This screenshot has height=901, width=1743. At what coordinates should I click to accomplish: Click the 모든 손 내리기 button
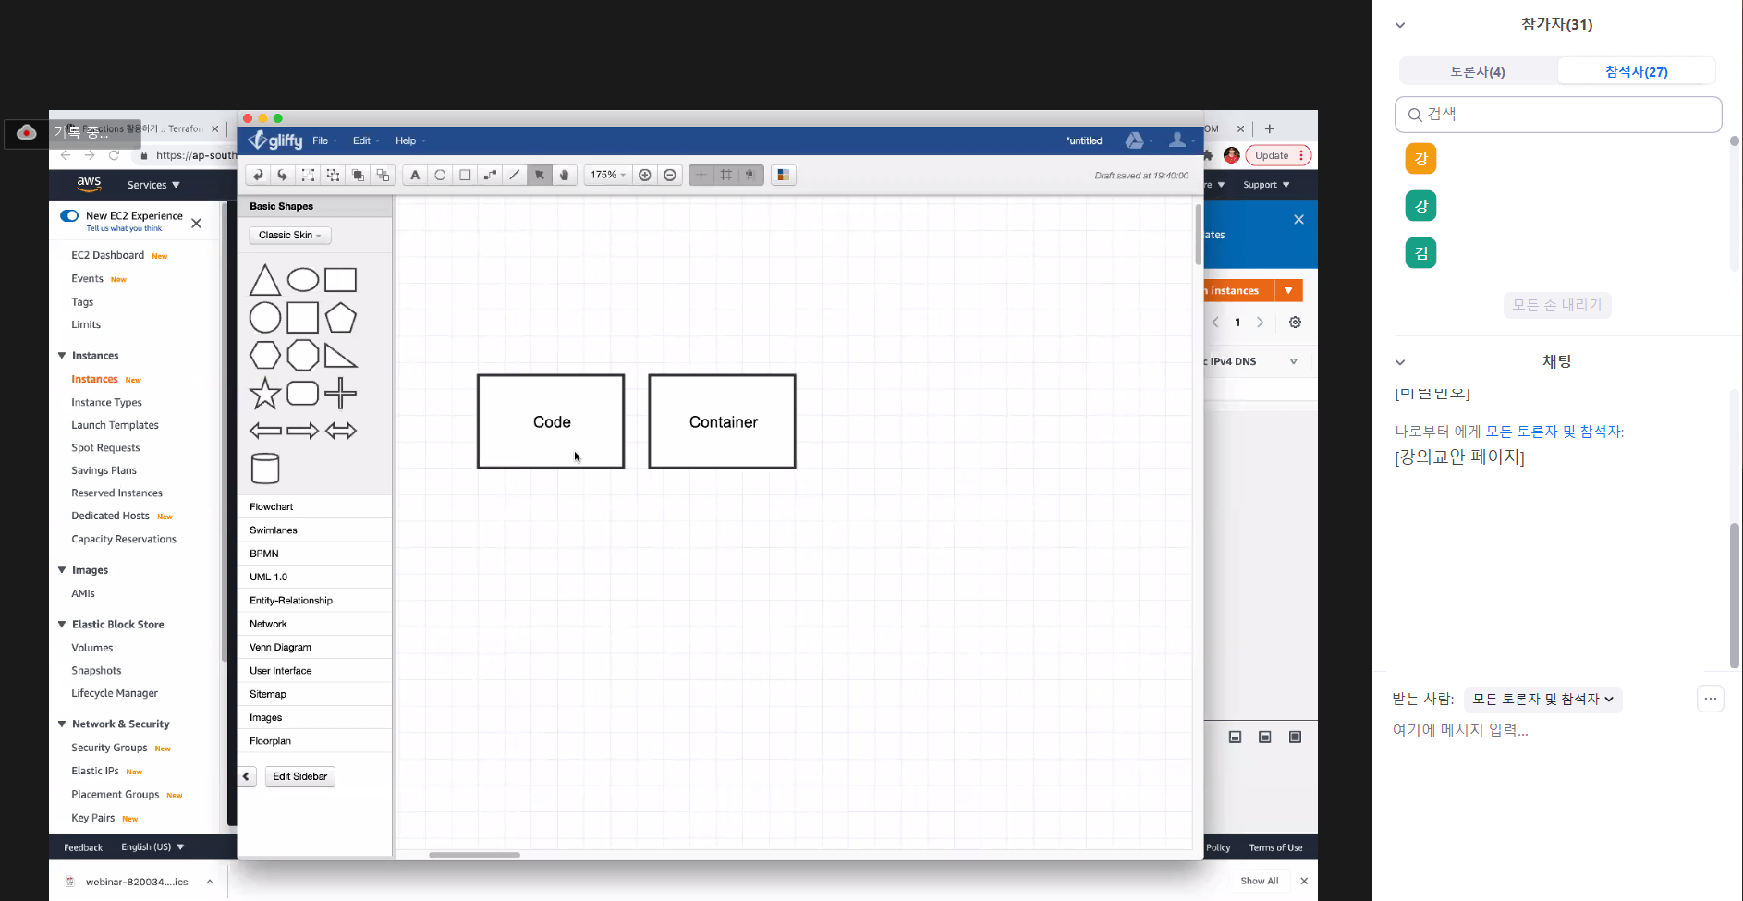pos(1556,305)
